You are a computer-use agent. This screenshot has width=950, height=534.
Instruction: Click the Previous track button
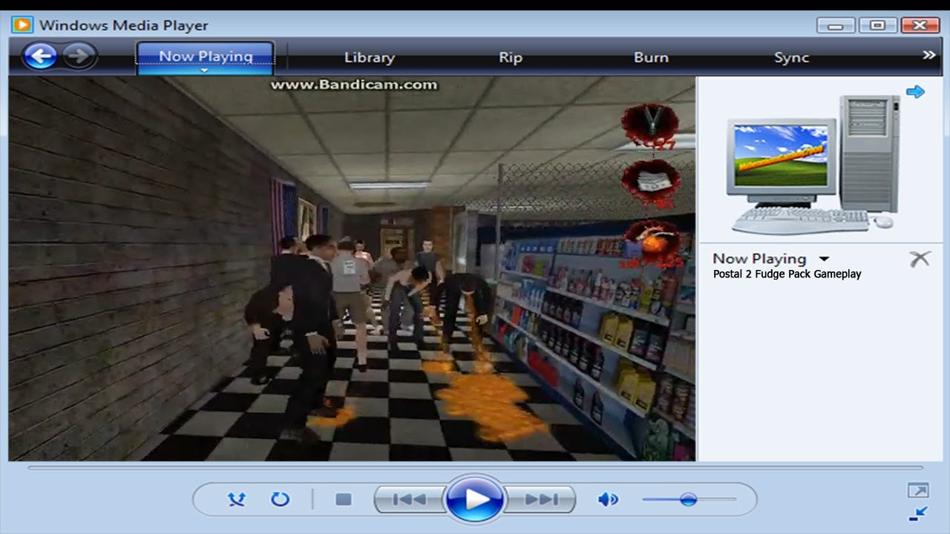(409, 499)
